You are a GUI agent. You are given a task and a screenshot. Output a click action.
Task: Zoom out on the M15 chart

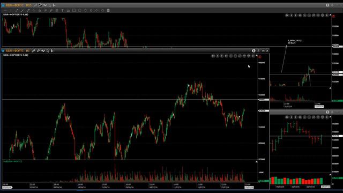coord(309,16)
